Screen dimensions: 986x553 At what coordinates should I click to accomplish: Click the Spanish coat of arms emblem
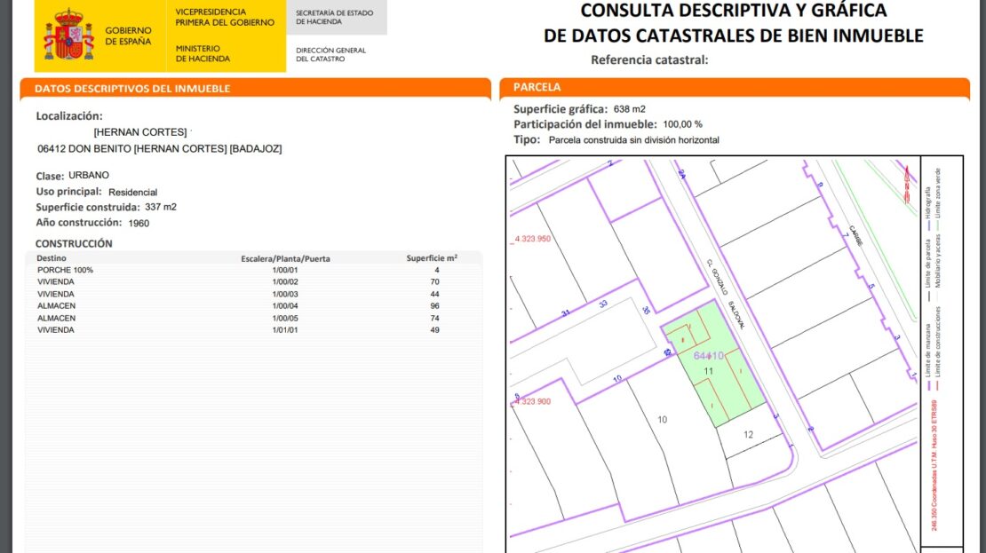(x=68, y=36)
